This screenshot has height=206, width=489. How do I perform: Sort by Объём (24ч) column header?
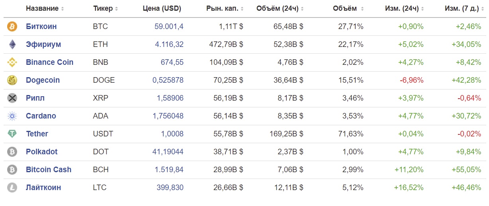pyautogui.click(x=280, y=8)
